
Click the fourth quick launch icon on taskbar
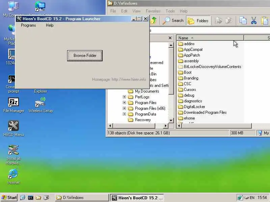tap(46, 198)
